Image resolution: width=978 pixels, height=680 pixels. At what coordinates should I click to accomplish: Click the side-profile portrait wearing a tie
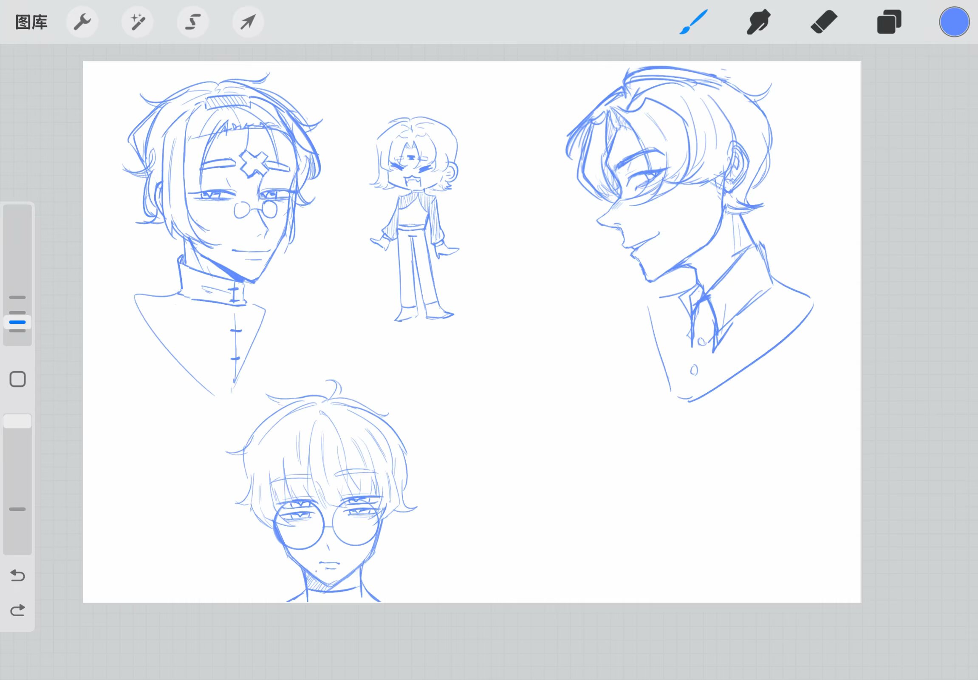(x=690, y=230)
